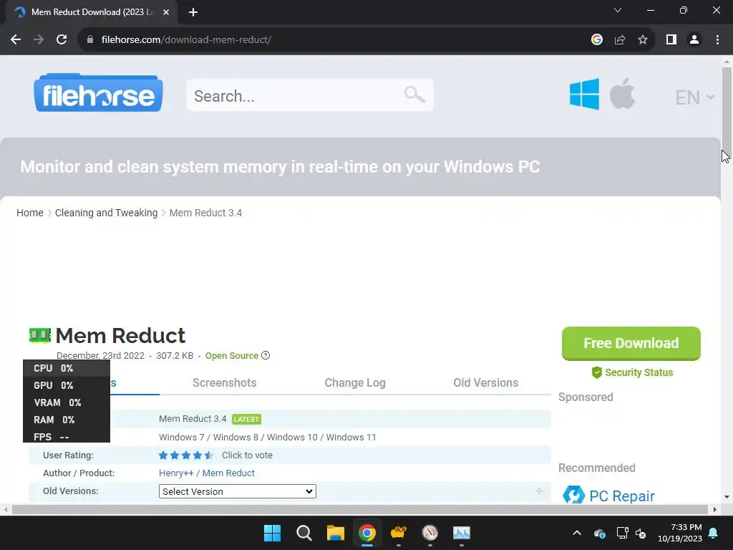Close the Mem Reduct Download tab
Image resolution: width=733 pixels, height=550 pixels.
point(166,12)
